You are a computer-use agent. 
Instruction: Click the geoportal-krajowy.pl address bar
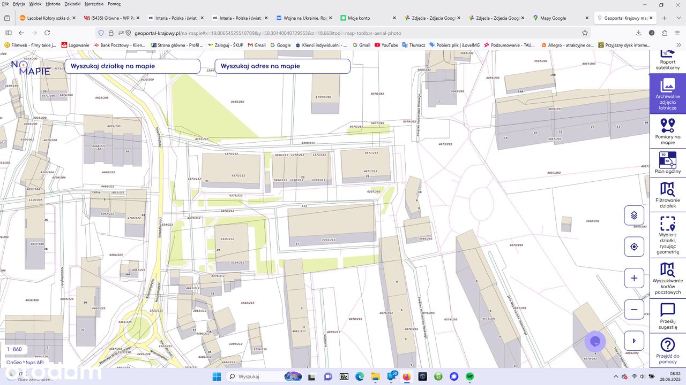point(343,33)
